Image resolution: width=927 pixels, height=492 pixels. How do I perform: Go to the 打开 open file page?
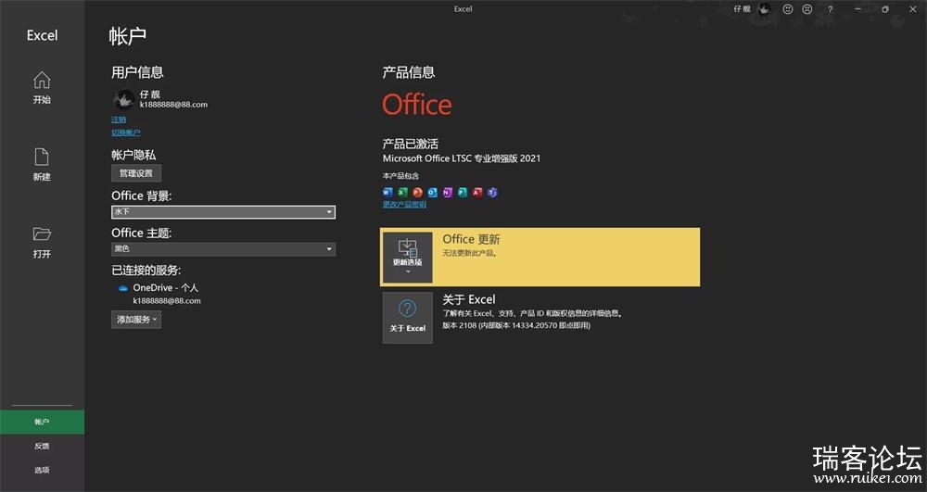pyautogui.click(x=42, y=242)
